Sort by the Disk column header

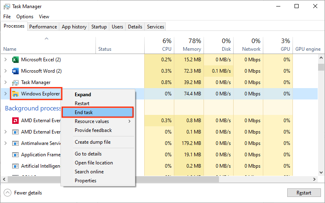click(x=219, y=45)
